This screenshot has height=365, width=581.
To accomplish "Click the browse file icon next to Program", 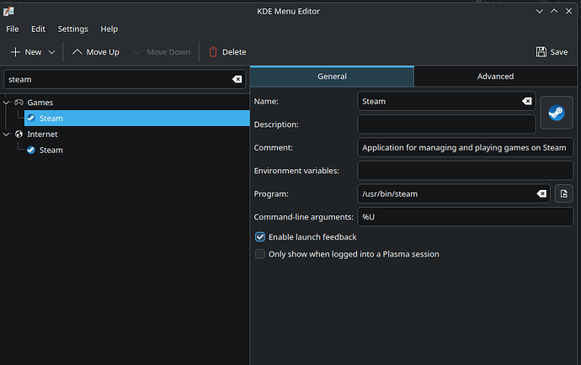I will tap(563, 193).
